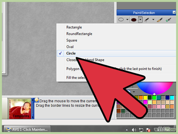Click the network tray icon
The width and height of the screenshot is (178, 134).
[141, 130]
